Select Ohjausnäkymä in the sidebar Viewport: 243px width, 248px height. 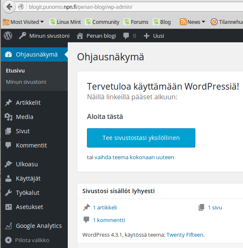coord(34,54)
